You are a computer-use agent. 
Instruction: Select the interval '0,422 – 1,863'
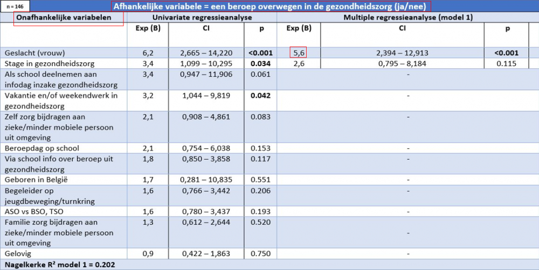tap(206, 254)
